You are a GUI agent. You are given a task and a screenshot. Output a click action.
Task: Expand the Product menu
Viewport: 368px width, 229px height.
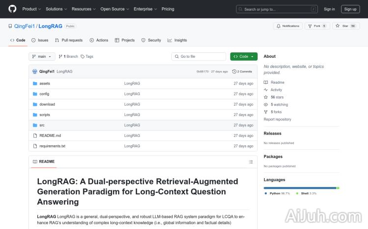click(x=31, y=9)
